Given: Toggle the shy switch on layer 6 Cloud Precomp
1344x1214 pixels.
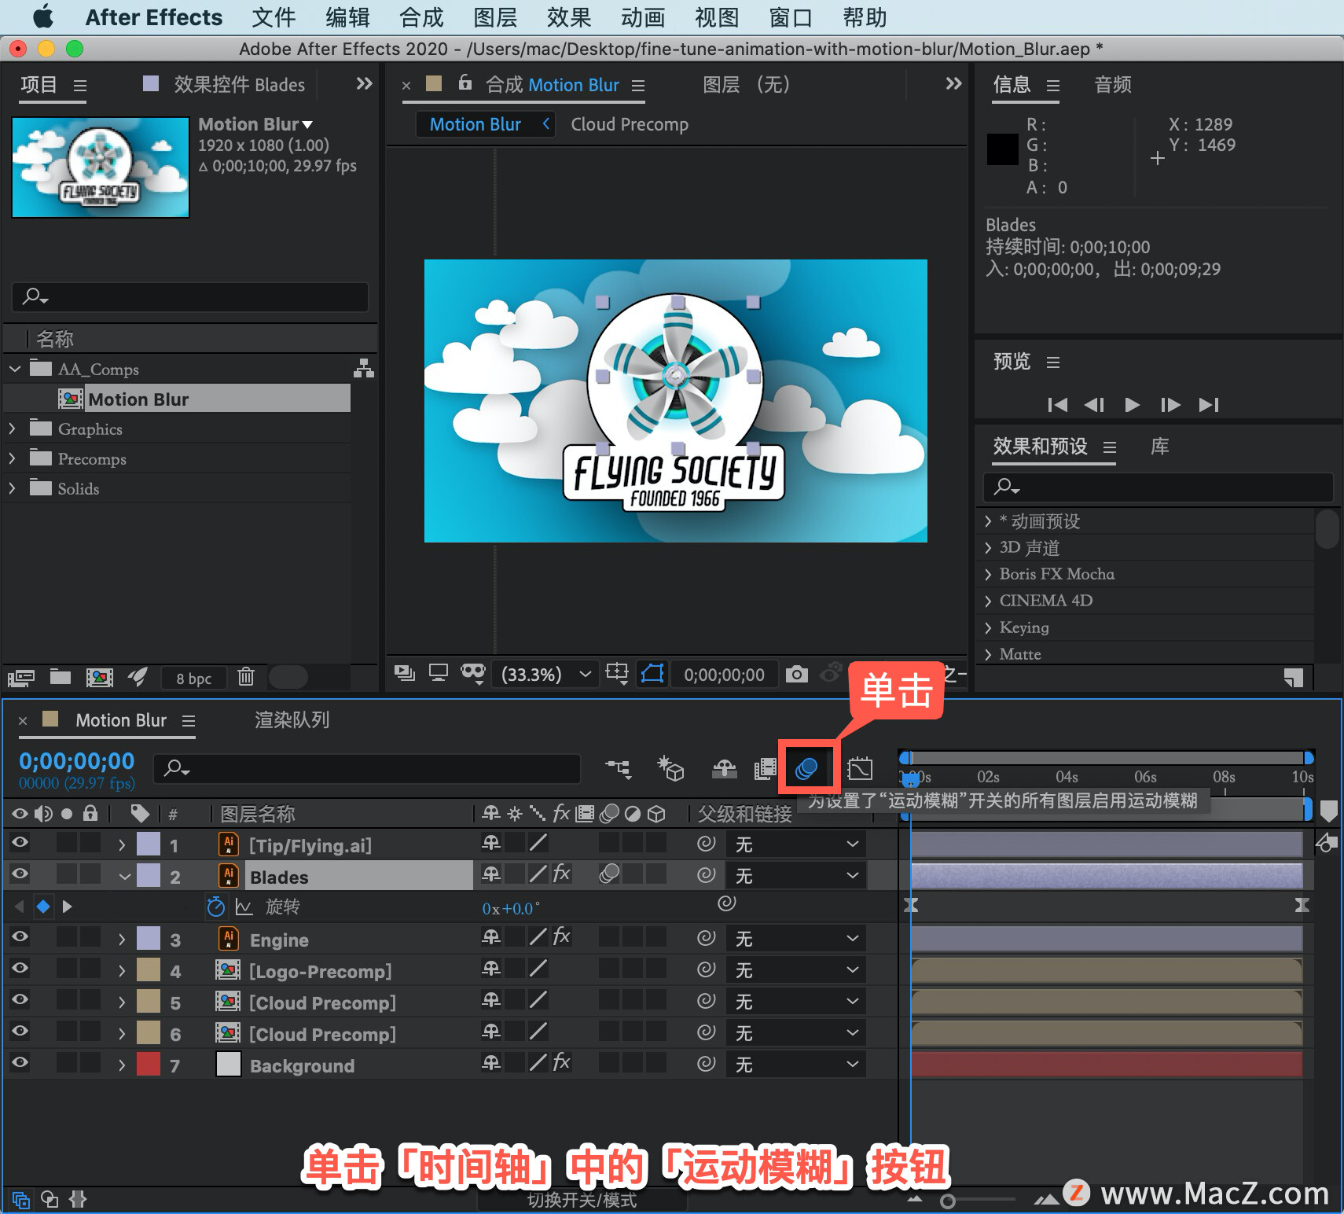Looking at the screenshot, I should (x=491, y=1031).
